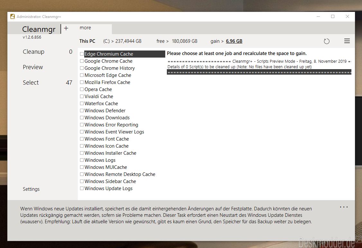This screenshot has width=362, height=248.
Task: Click the 6,96 GB gain link
Action: (234, 41)
